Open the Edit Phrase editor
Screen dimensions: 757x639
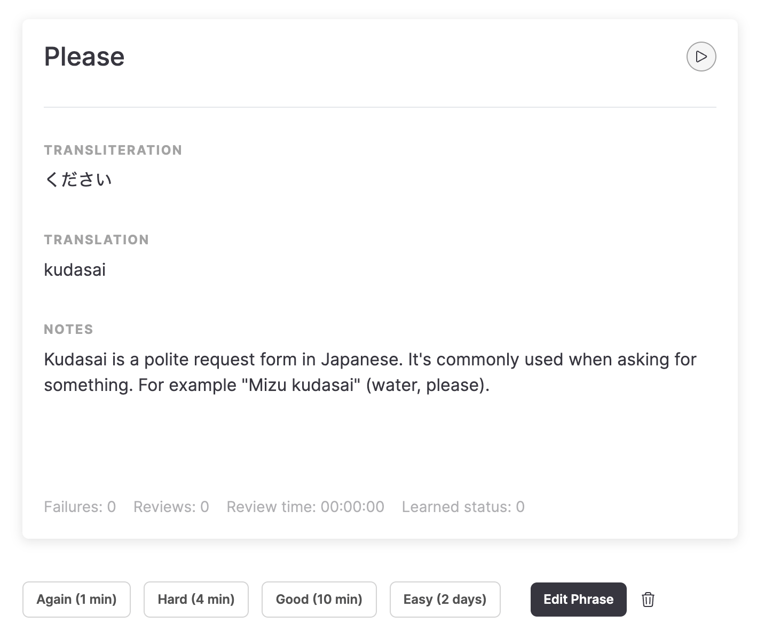[x=578, y=600]
